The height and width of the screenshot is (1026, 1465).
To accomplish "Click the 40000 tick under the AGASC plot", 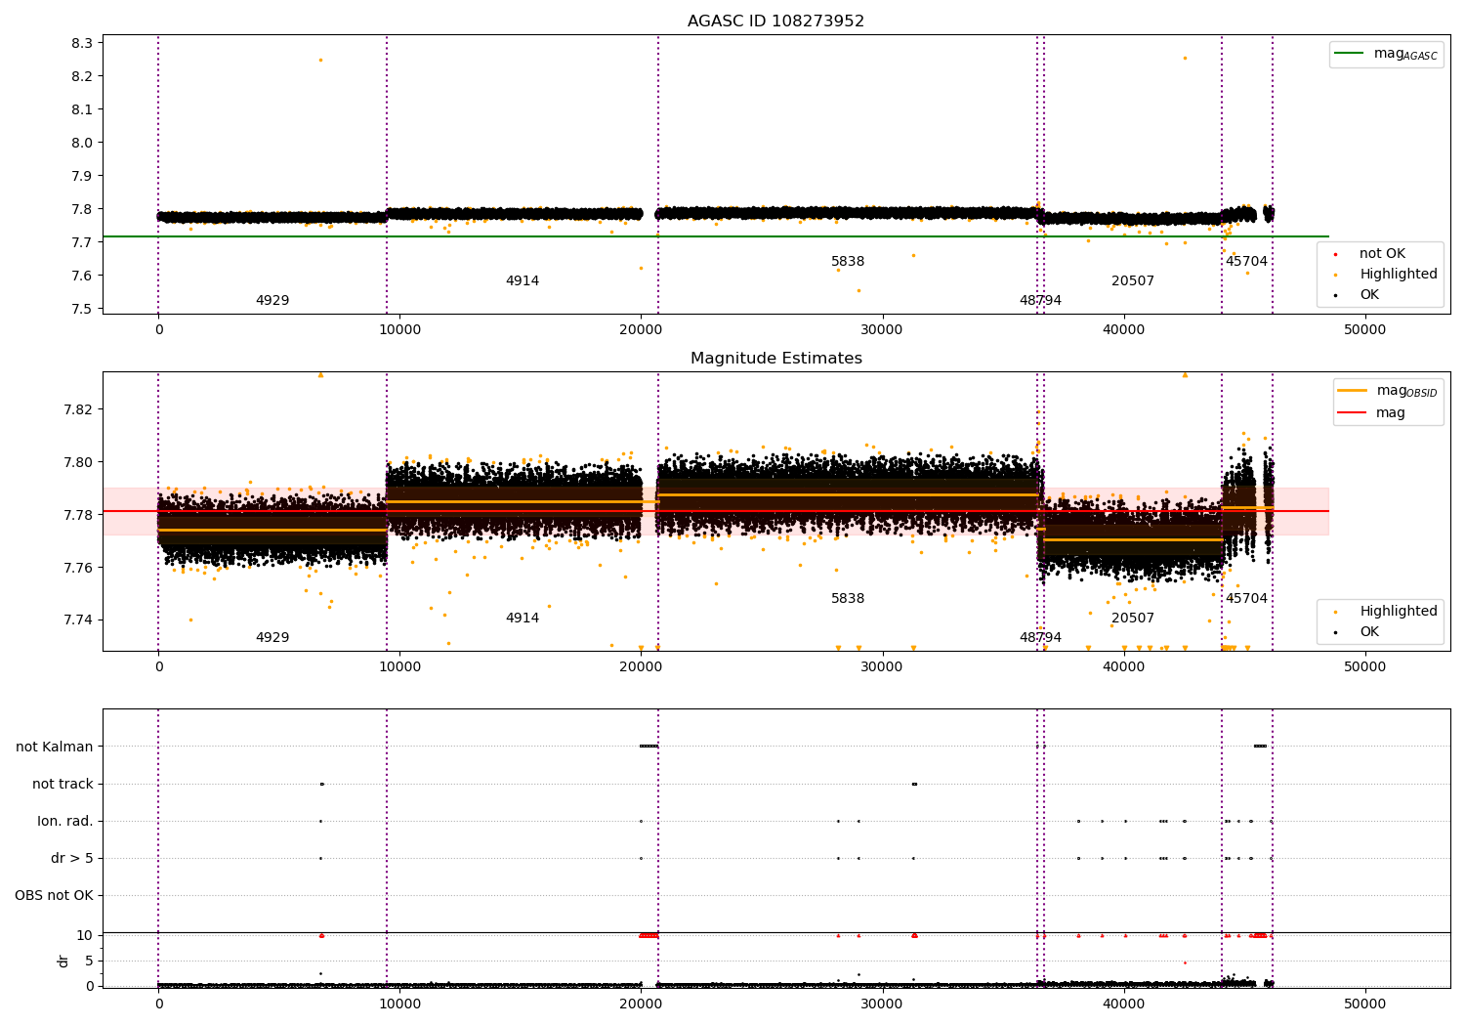I will click(x=1123, y=329).
